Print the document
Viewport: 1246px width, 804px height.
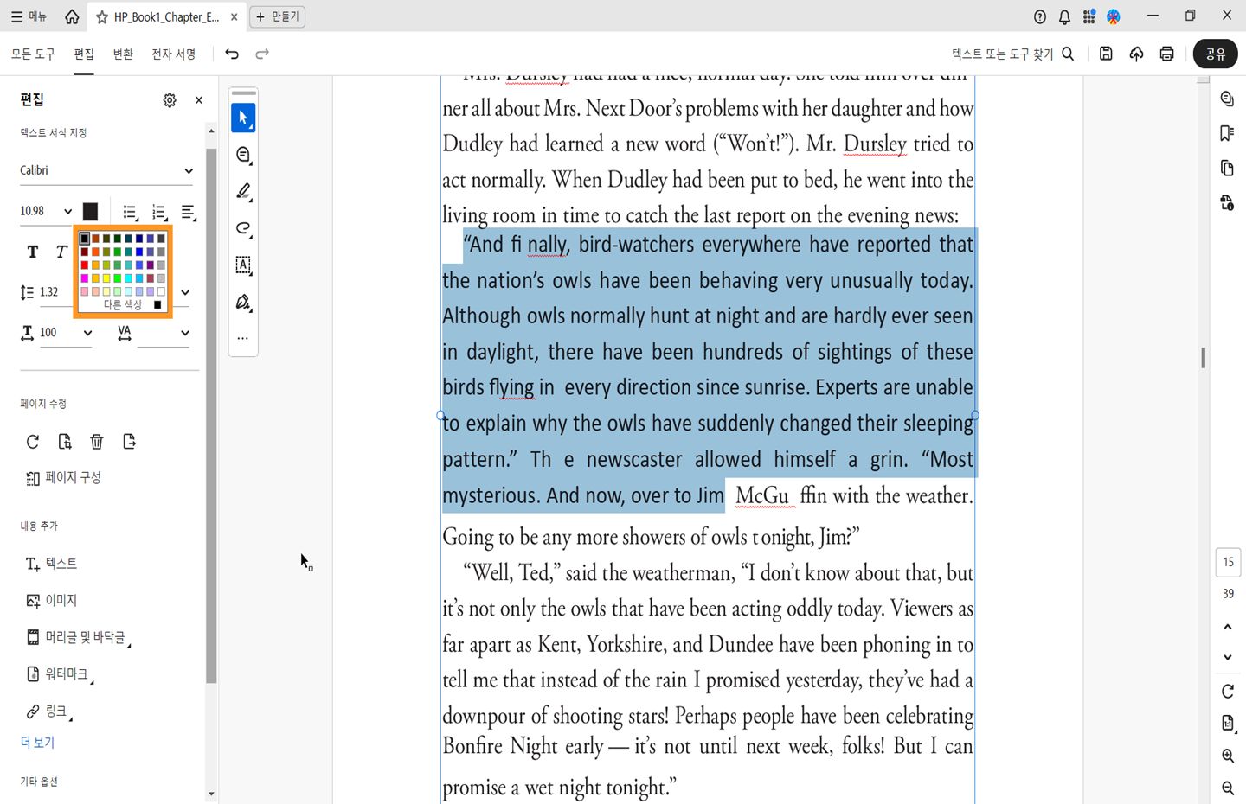click(x=1166, y=54)
